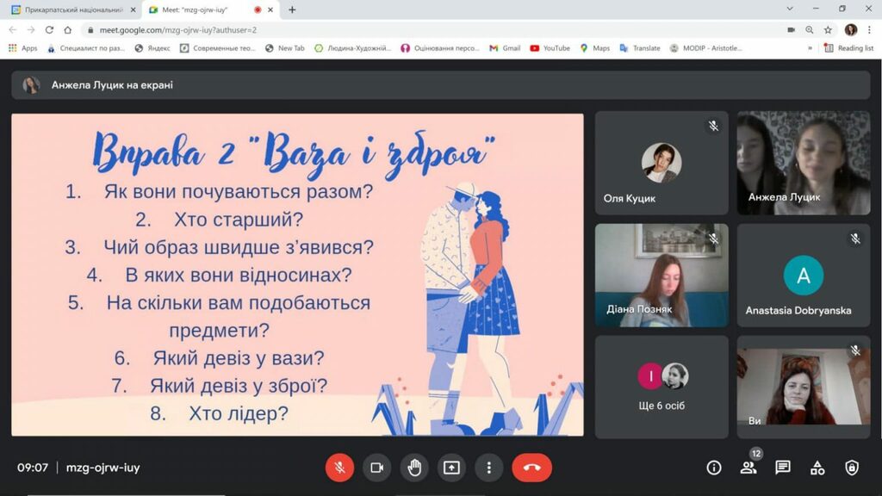Viewport: 882px width, 496px height.
Task: Open the Chrome menu three dots
Action: coord(869,29)
